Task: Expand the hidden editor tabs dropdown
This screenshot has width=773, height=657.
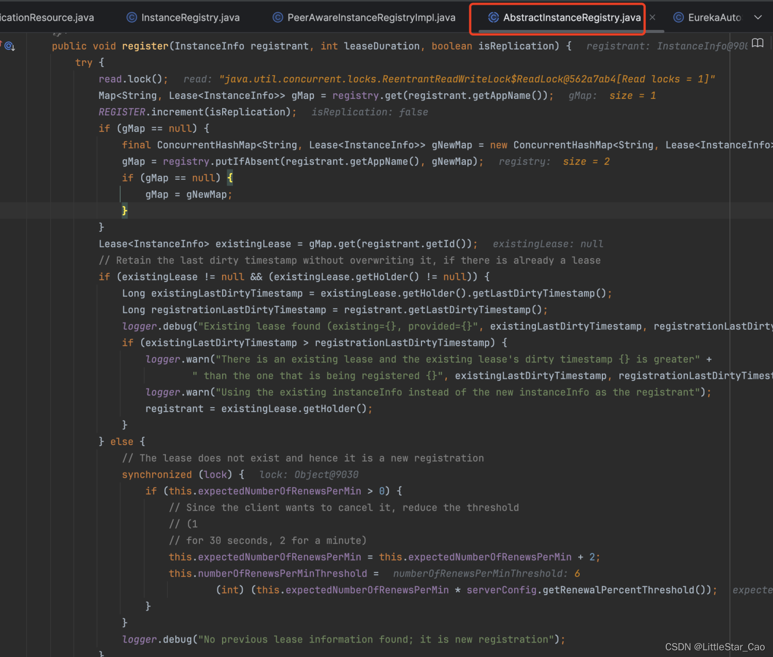Action: click(x=758, y=18)
